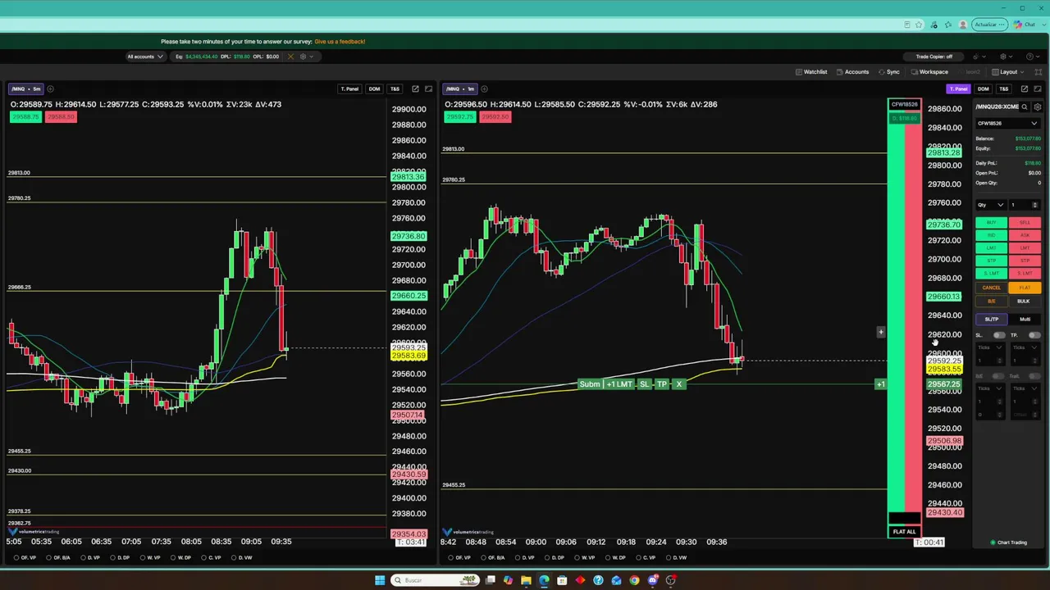Click the Sync button
Image resolution: width=1050 pixels, height=590 pixels.
click(888, 72)
